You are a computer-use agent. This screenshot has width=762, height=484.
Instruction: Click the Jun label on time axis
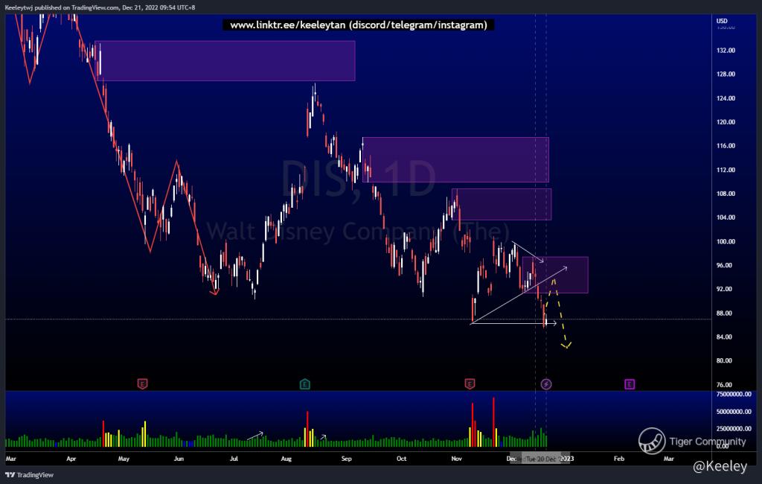[x=179, y=459]
